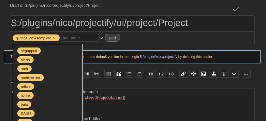The image size is (266, 121).
Task: Open the stamp snippet dropdown
Action: pyautogui.click(x=214, y=74)
